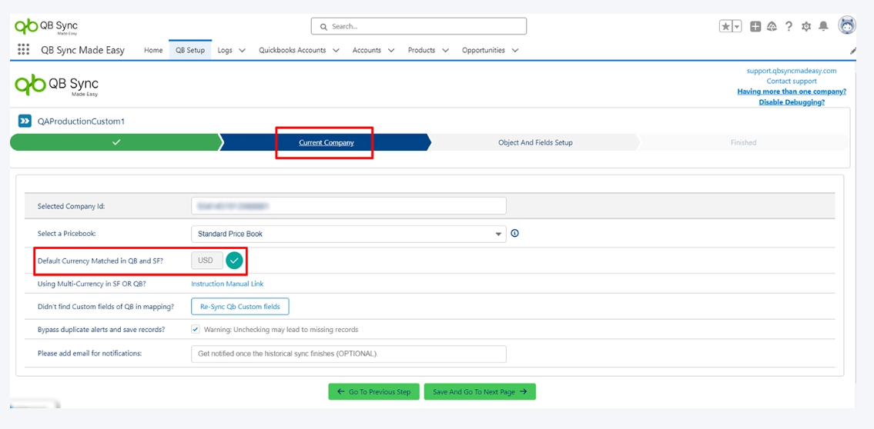Click the completed green step checkmark
The image size is (874, 429).
tap(116, 142)
